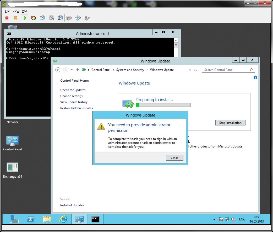Select System and Security in the breadcrumb
The height and width of the screenshot is (232, 273).
pyautogui.click(x=130, y=70)
